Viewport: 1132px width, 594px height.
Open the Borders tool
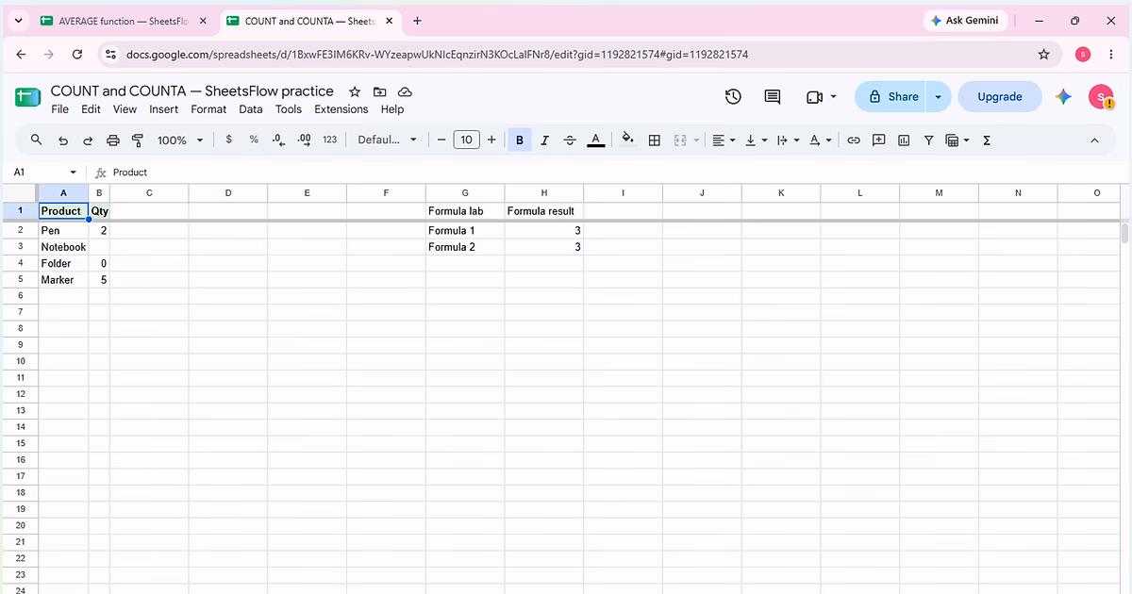pos(654,140)
